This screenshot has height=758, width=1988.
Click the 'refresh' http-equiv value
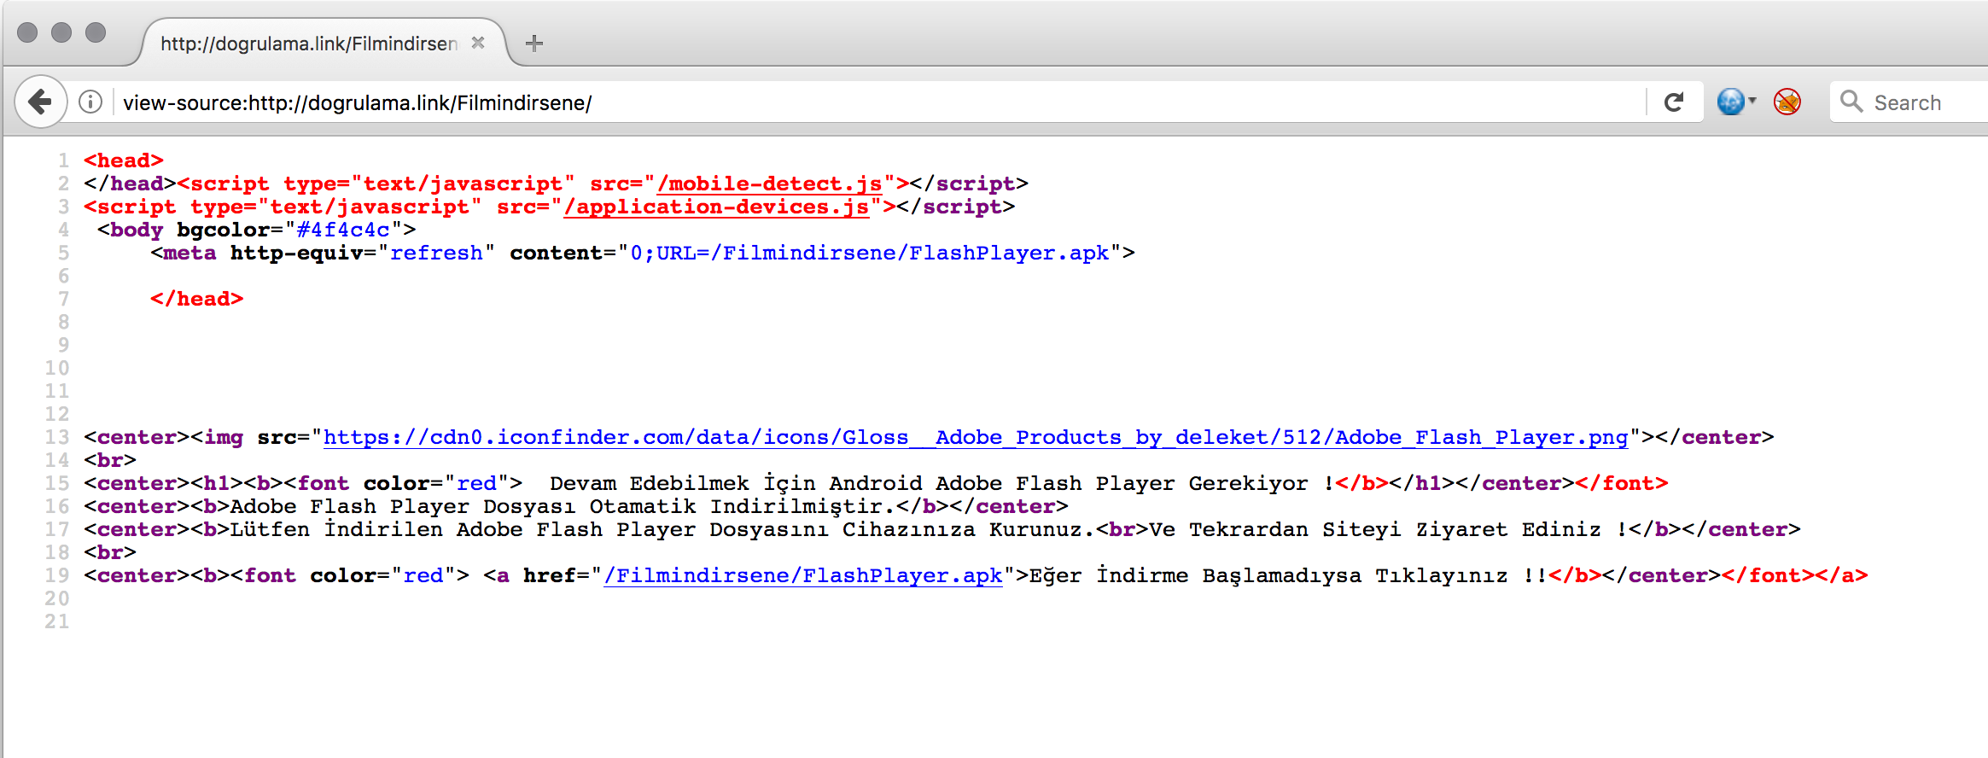click(436, 253)
